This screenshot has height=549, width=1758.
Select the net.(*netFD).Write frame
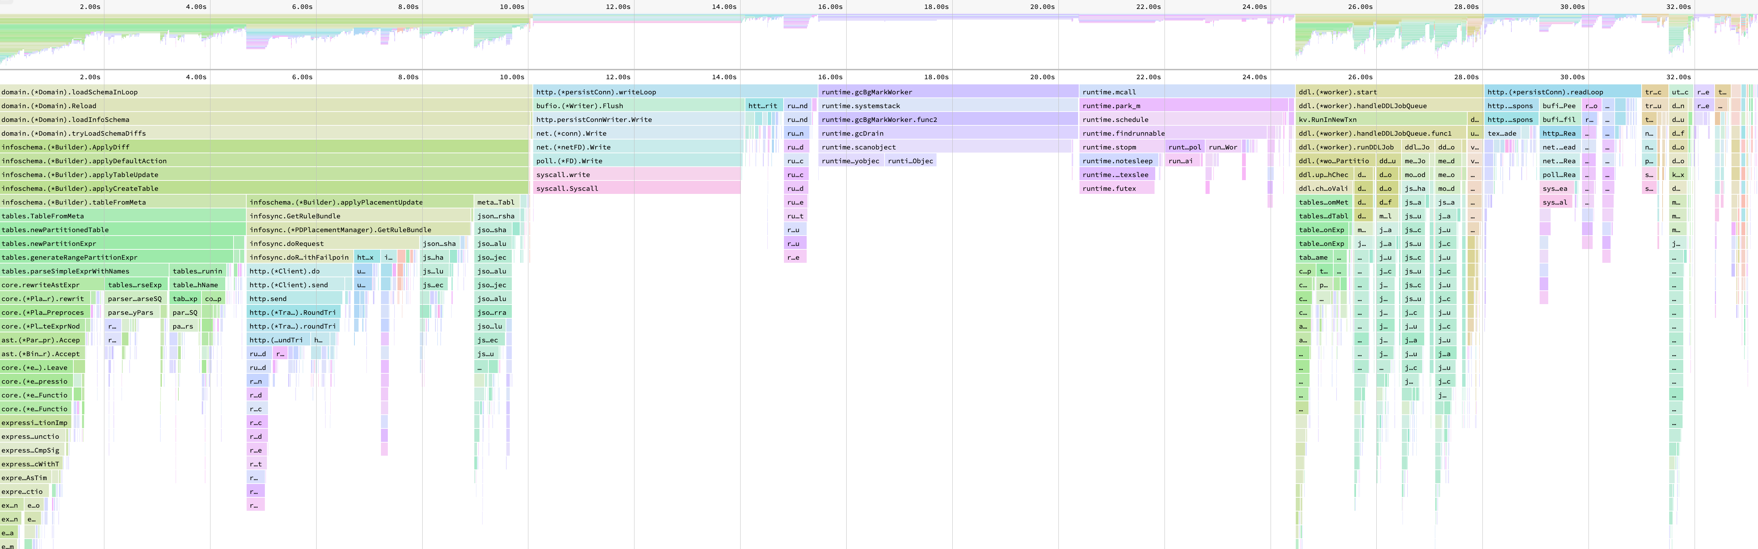click(x=638, y=147)
